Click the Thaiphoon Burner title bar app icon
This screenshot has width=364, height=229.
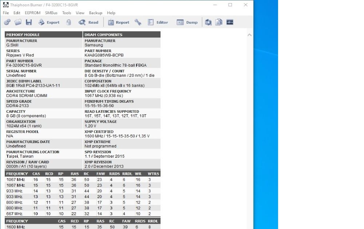5,5
